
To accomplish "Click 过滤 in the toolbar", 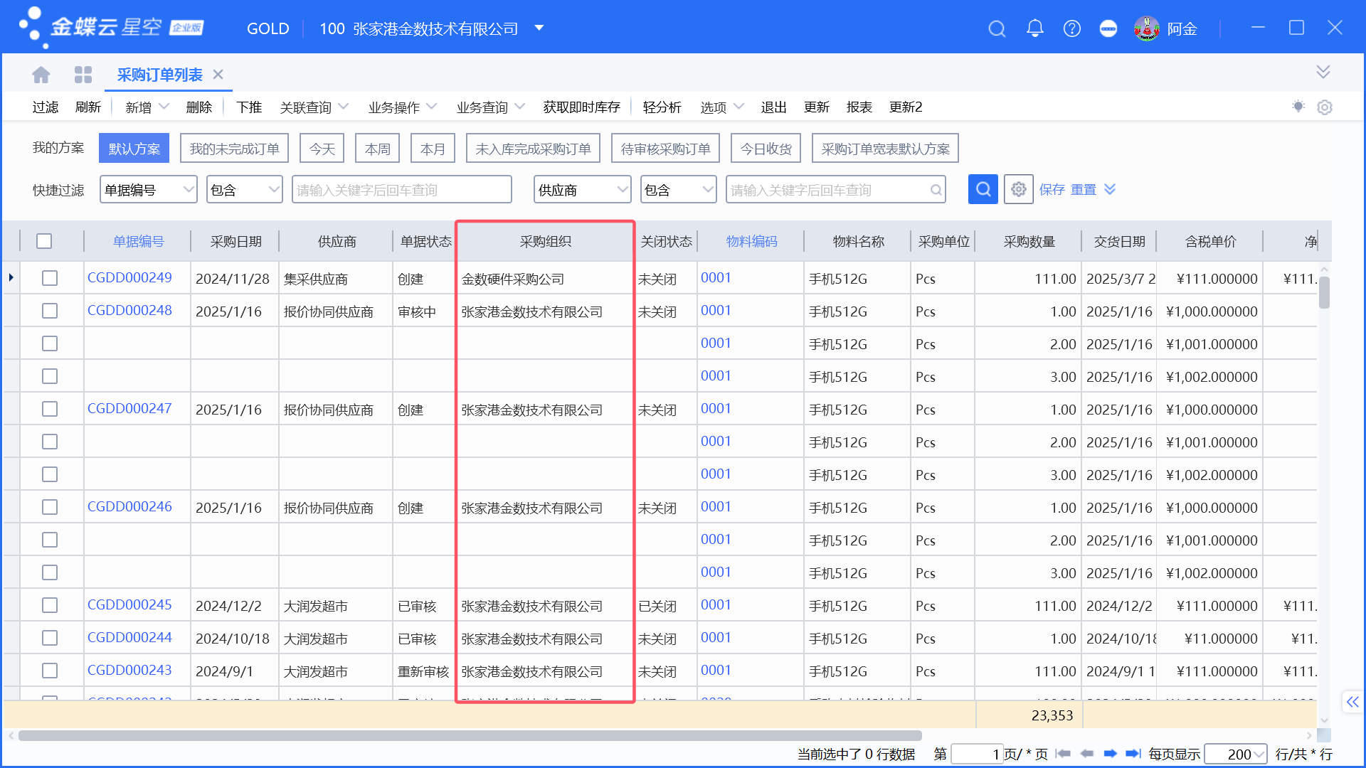I will [46, 107].
